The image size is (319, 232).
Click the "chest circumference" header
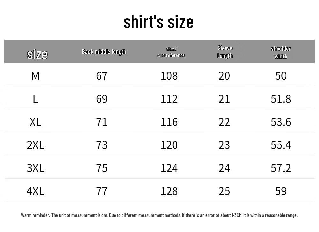[x=171, y=52]
